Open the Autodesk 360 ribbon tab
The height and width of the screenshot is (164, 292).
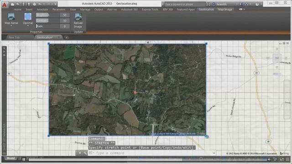tap(130, 9)
